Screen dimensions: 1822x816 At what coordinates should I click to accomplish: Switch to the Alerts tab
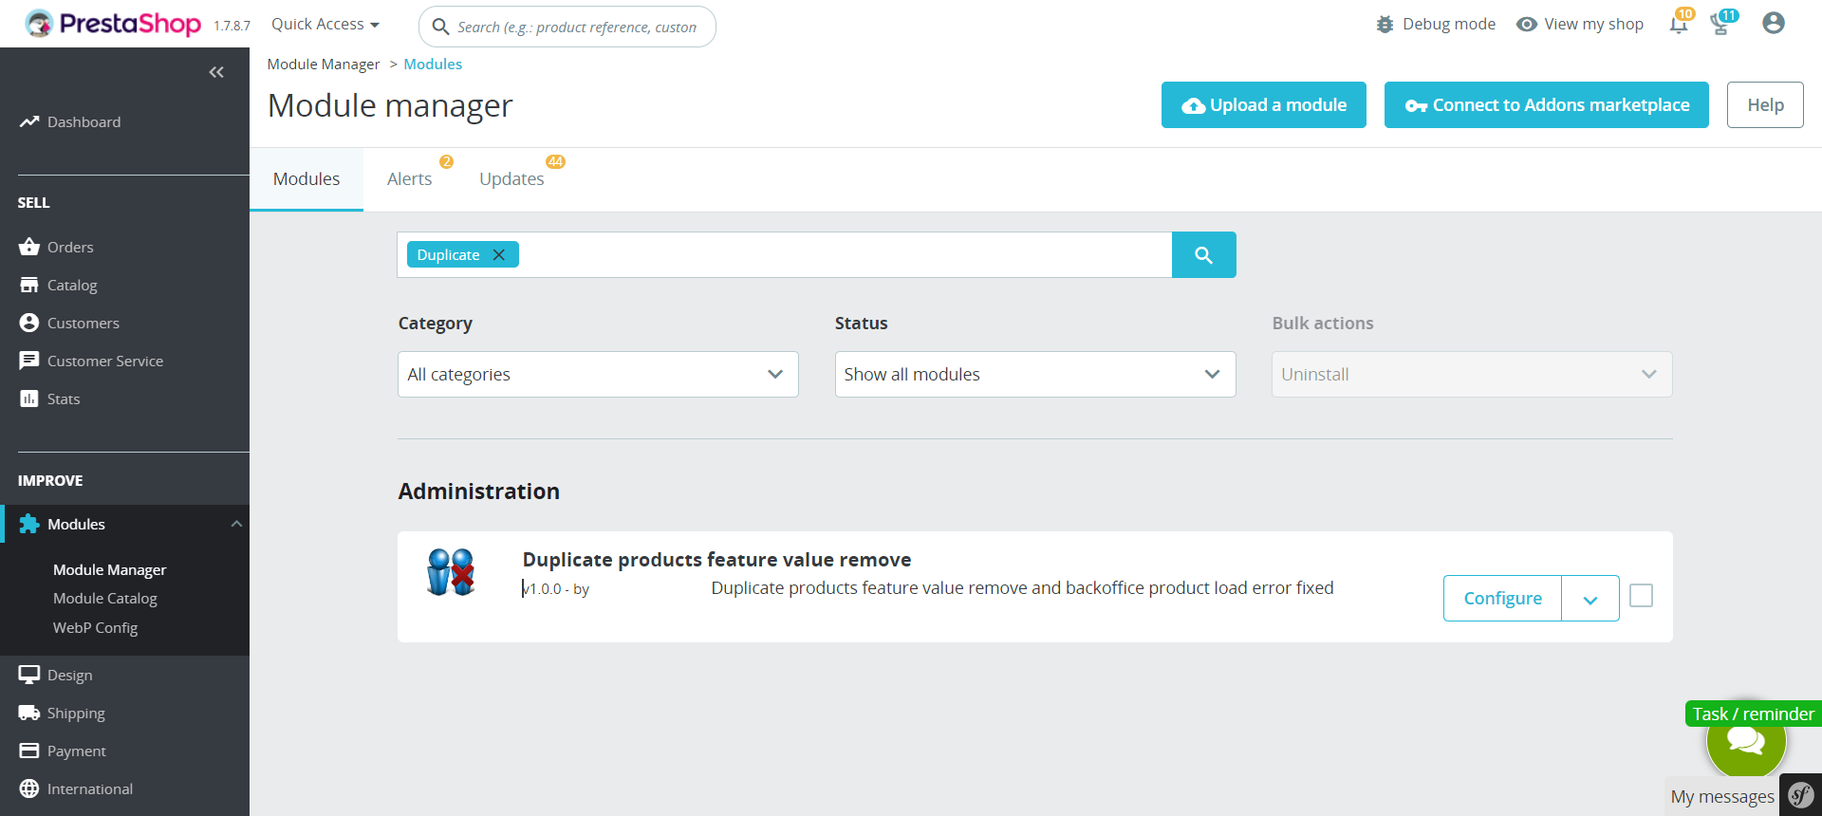tap(410, 179)
